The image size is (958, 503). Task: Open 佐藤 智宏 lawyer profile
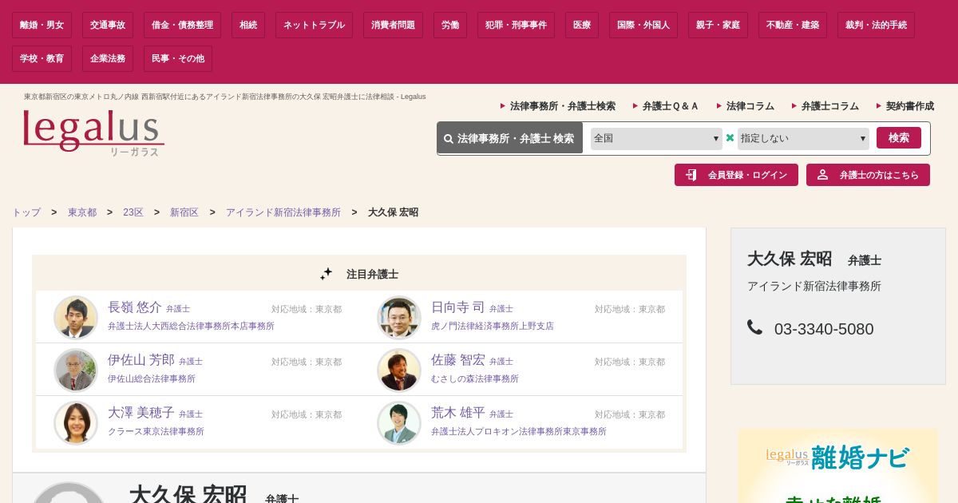click(458, 360)
